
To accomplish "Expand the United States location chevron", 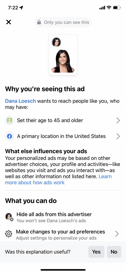I will (x=118, y=136).
